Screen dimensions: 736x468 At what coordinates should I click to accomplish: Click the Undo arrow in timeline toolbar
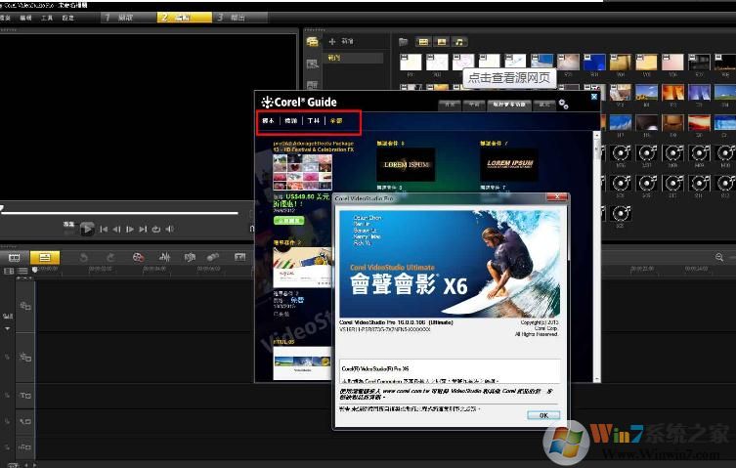[84, 257]
